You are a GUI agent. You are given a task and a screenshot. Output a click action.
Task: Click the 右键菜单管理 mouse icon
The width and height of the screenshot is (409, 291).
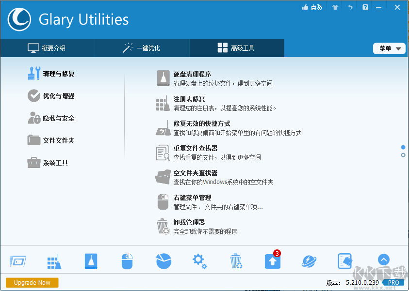click(x=163, y=202)
